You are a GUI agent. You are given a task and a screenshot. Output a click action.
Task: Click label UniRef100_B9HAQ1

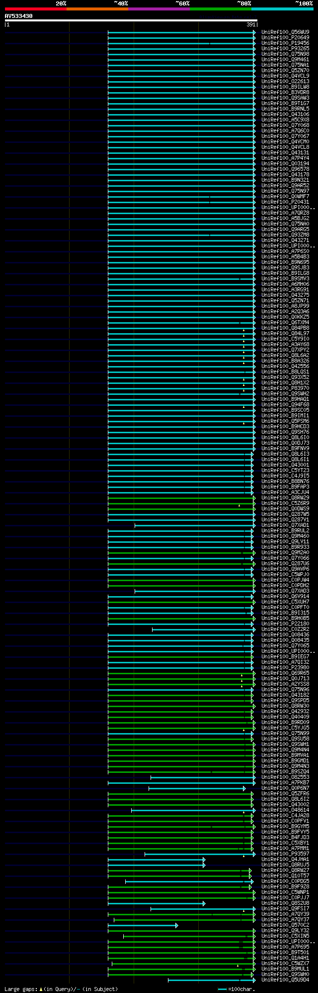[285, 399]
